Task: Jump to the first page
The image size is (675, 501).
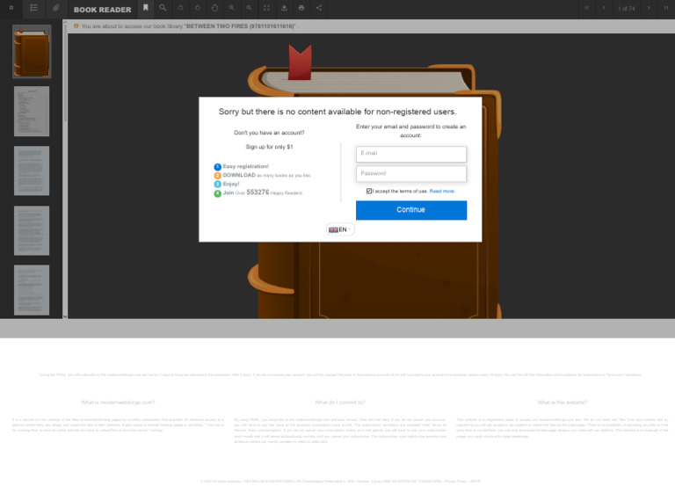Action: [586, 8]
